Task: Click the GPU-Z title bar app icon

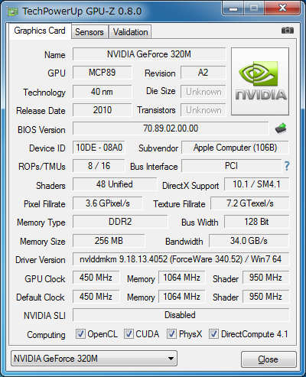Action: tap(13, 11)
